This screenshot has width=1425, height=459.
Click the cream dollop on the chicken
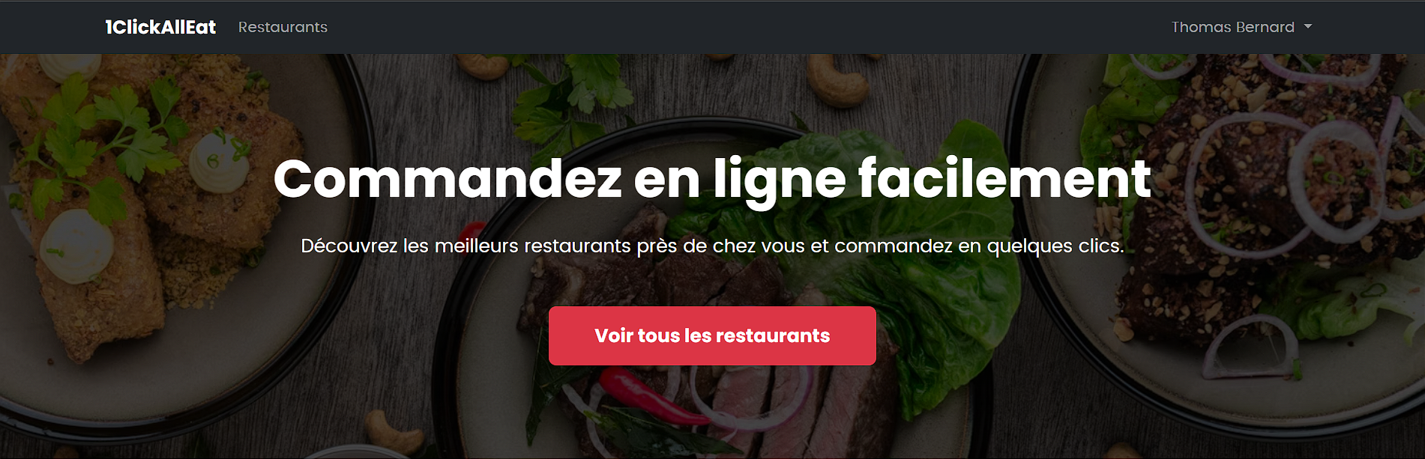pos(218,162)
